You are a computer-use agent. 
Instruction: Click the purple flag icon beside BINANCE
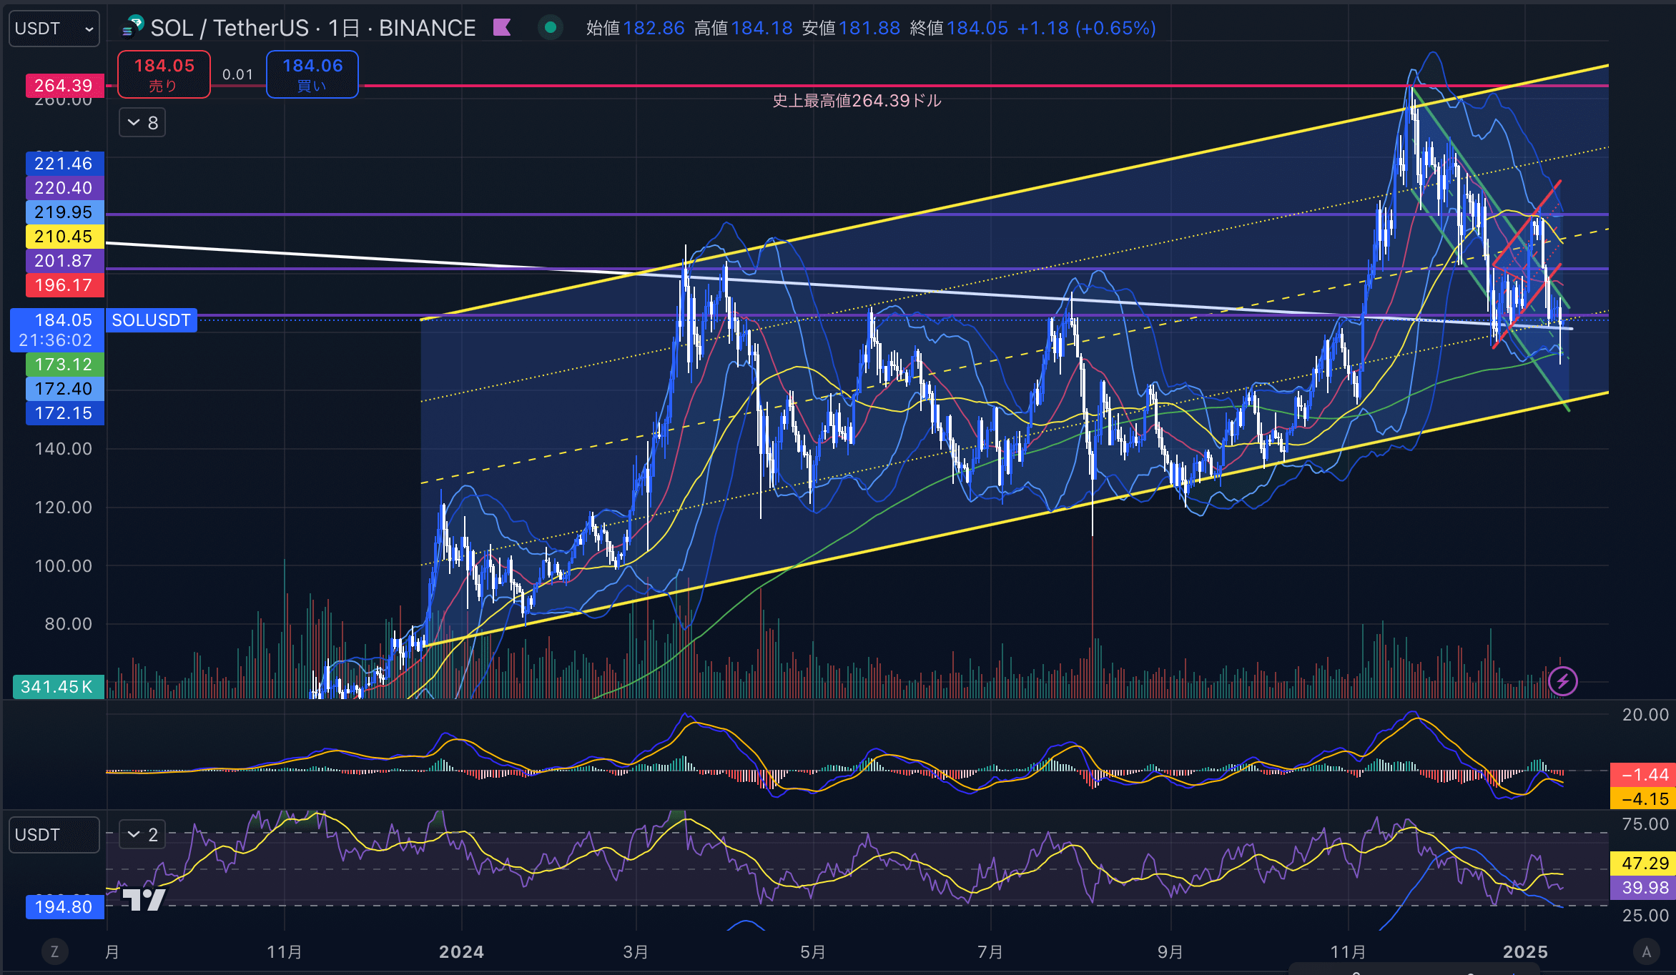tap(502, 28)
